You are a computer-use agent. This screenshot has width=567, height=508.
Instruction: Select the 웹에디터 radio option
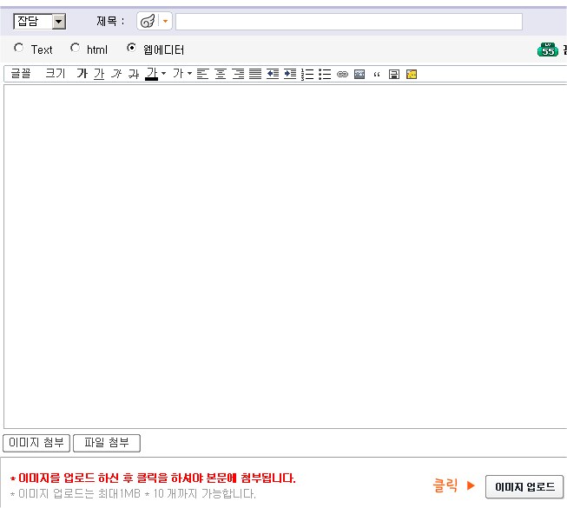[132, 49]
